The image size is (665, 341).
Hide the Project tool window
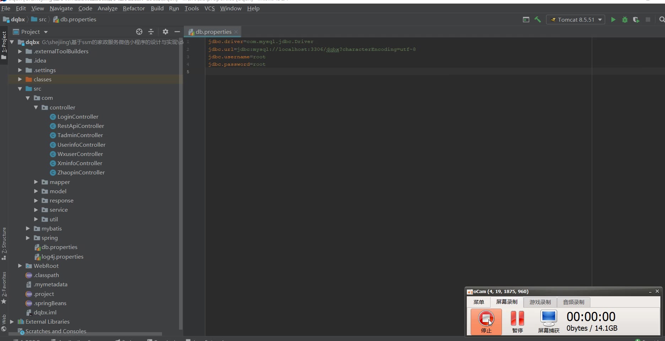coord(177,32)
